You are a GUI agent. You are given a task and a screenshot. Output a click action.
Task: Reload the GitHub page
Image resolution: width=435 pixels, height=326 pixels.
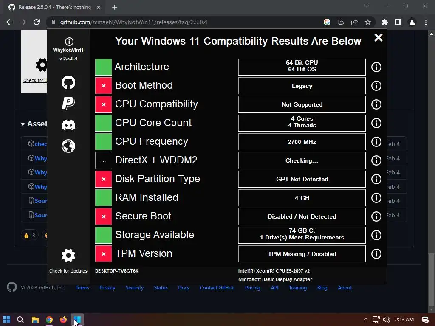click(37, 22)
